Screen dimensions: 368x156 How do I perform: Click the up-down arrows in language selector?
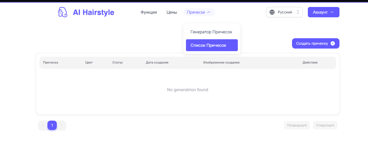point(298,12)
